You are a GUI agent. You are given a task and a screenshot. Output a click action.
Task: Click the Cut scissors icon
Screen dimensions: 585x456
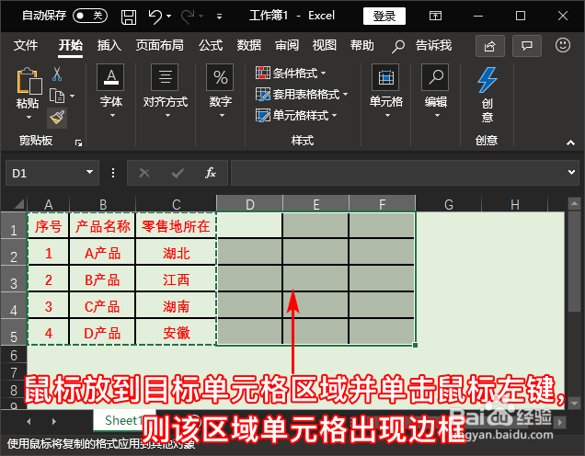(x=57, y=74)
